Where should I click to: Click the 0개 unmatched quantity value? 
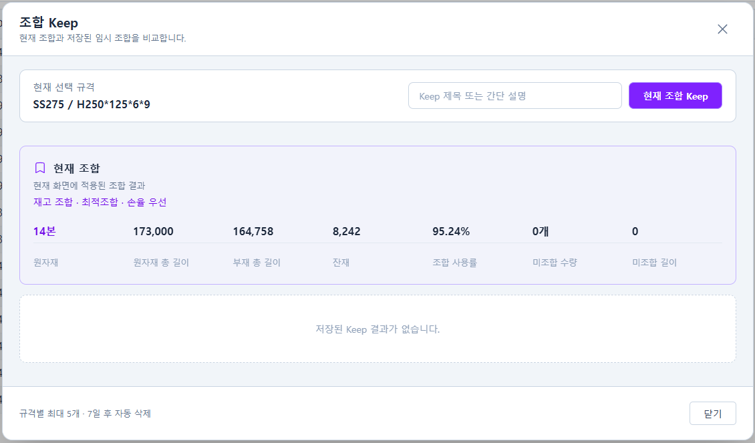(x=541, y=231)
